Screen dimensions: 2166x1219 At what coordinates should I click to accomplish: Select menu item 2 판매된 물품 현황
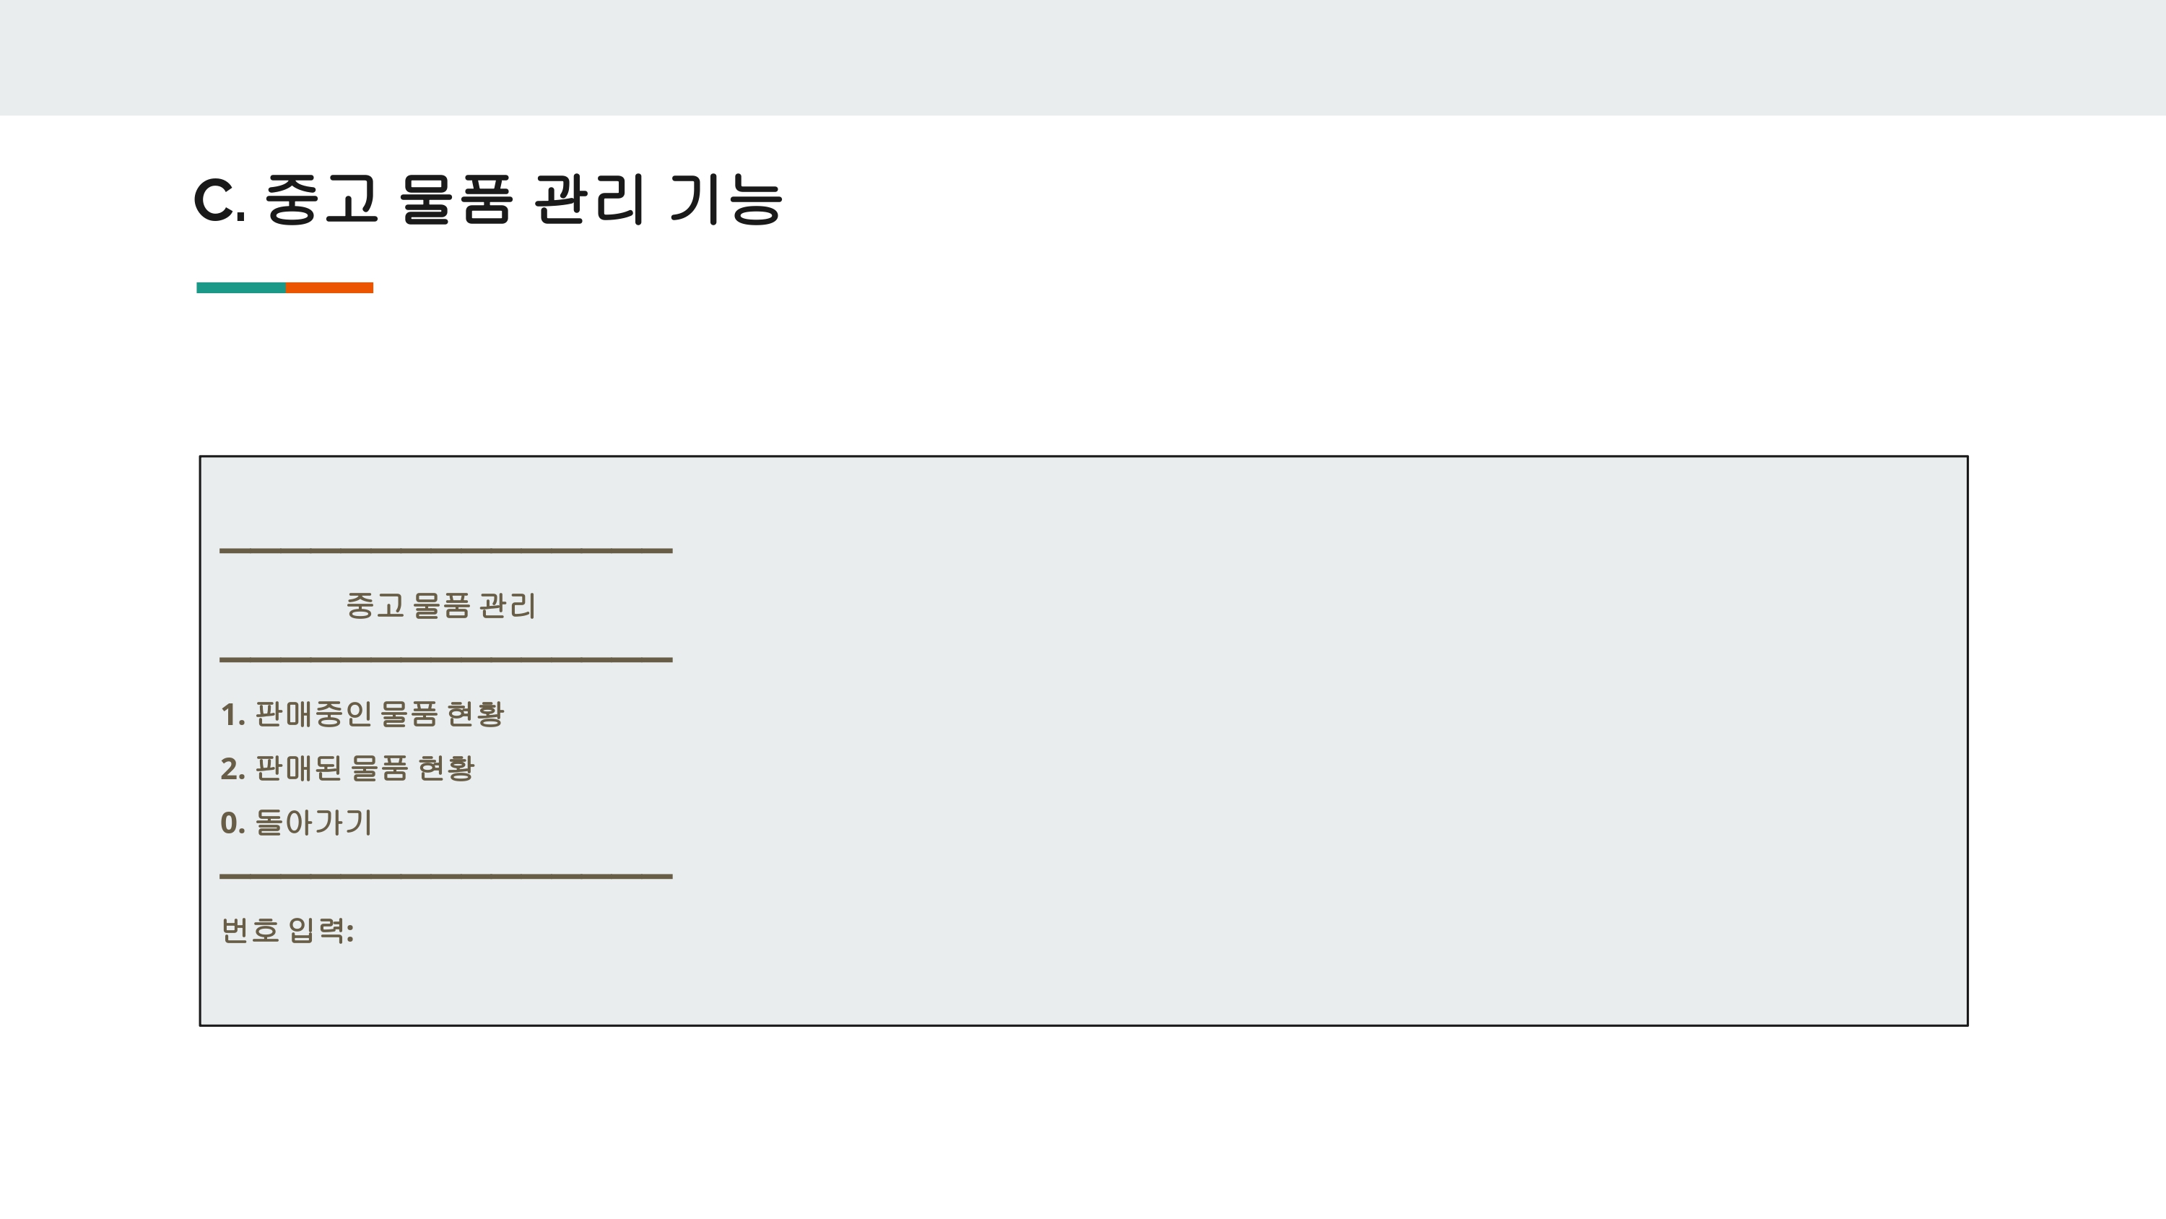tap(348, 768)
